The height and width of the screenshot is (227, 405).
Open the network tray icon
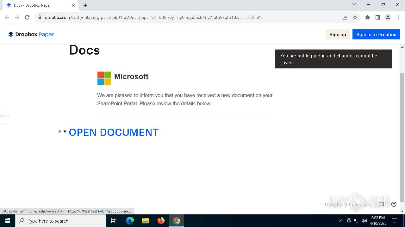(x=357, y=221)
